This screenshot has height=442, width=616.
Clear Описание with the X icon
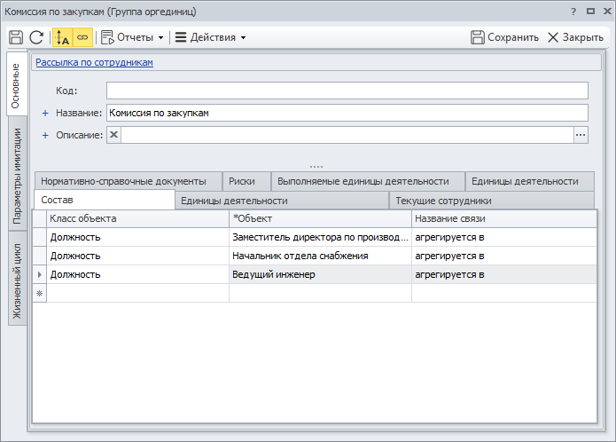(114, 135)
